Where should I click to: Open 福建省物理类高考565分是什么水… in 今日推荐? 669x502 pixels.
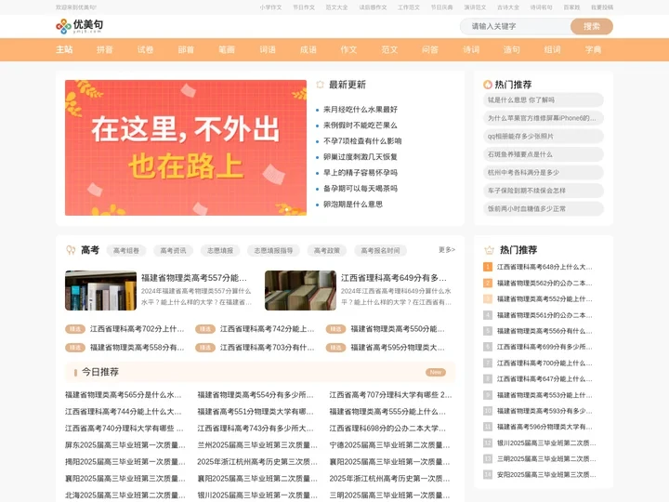(x=124, y=395)
